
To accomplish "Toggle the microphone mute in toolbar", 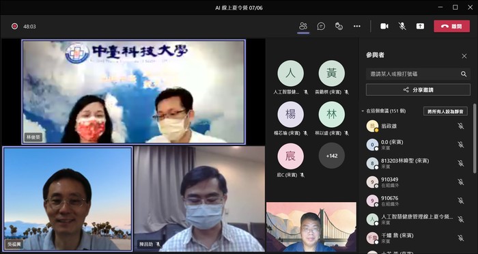I will 402,26.
